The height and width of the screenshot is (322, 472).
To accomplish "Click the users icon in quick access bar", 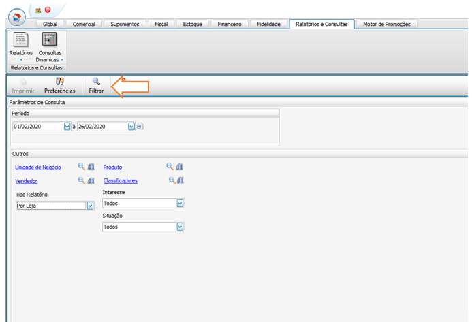I will (38, 10).
